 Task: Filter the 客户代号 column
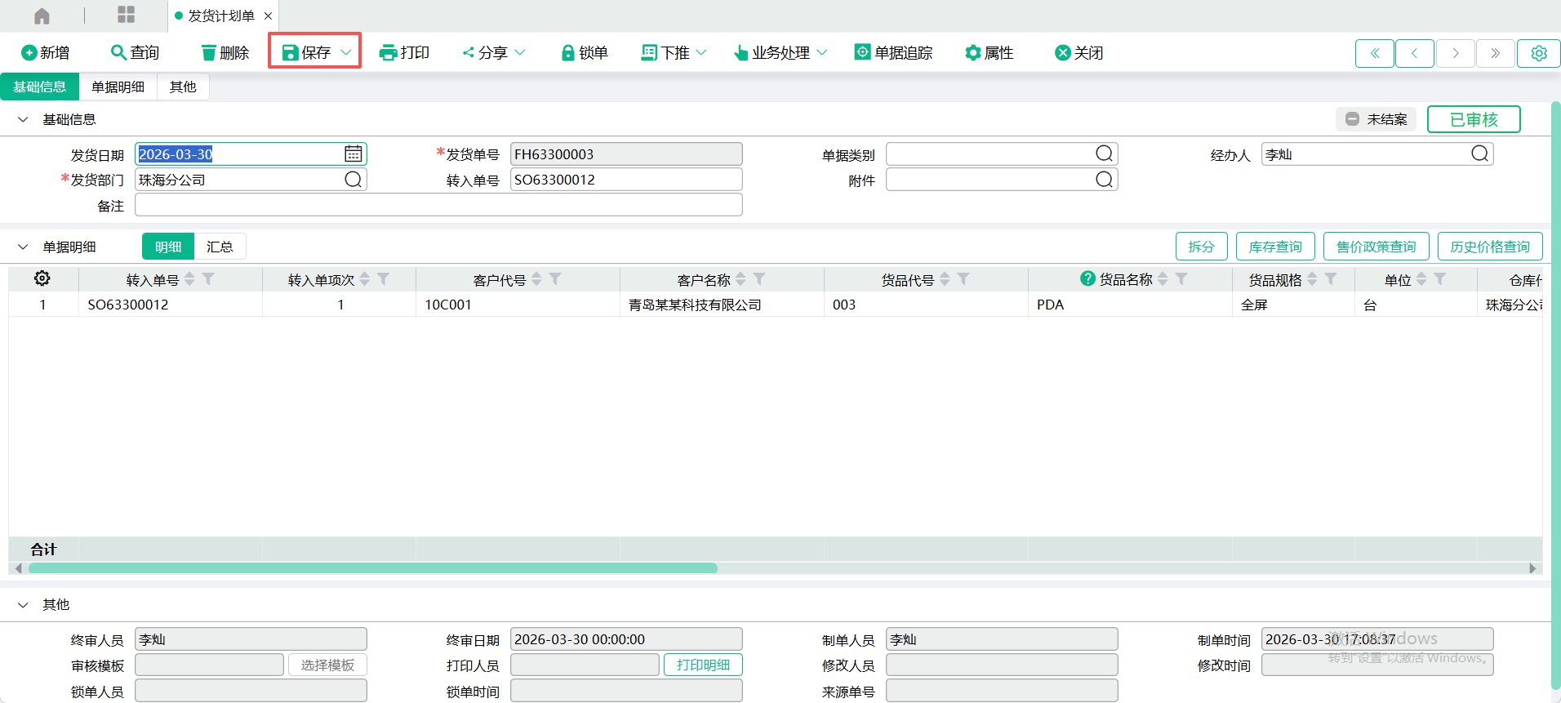pos(555,279)
